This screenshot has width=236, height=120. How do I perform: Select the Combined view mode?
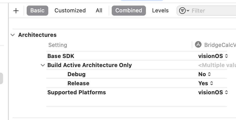(129, 11)
